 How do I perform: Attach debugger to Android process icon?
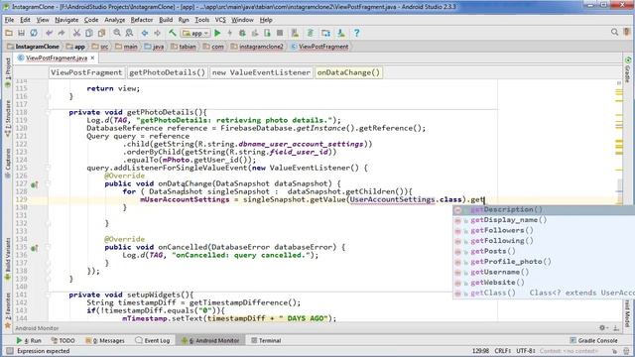tap(267, 33)
